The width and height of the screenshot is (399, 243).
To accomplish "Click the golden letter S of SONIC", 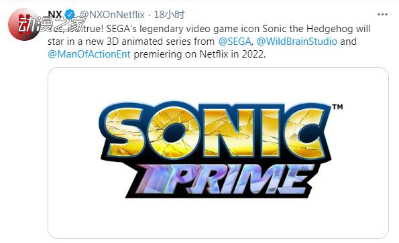I will (125, 131).
